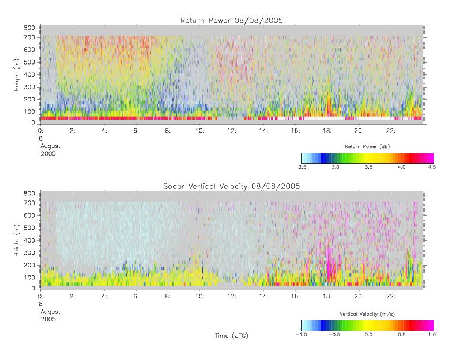This screenshot has width=456, height=352.
Task: Click the "12:" time tick of Return Power plot
Action: (232, 131)
